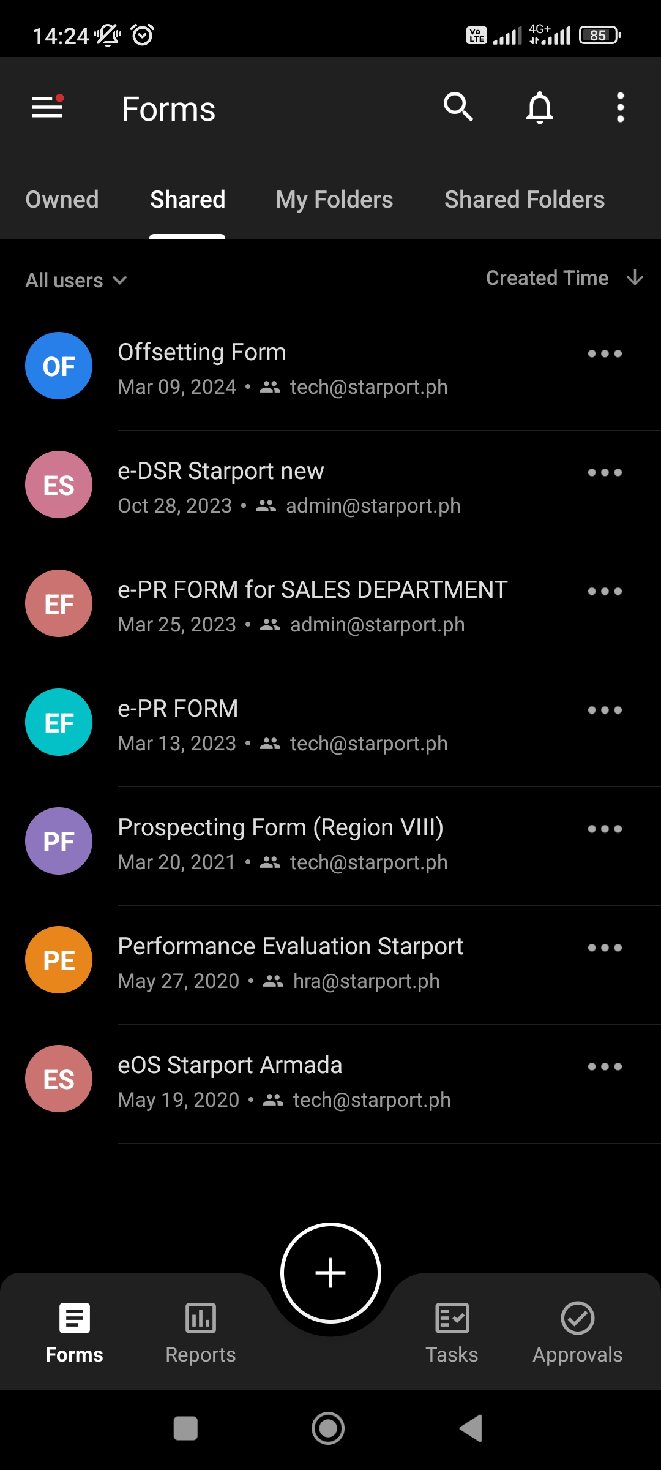The image size is (661, 1470).
Task: Open more options for Offsetting Form
Action: click(605, 353)
